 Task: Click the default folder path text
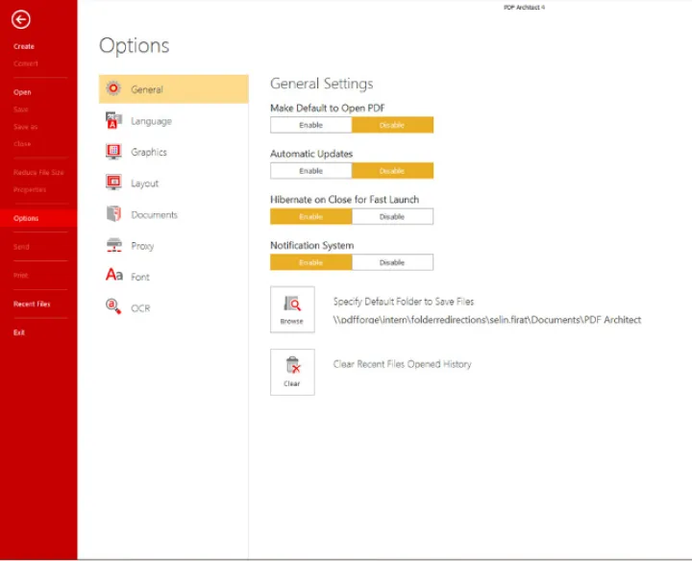pyautogui.click(x=486, y=320)
